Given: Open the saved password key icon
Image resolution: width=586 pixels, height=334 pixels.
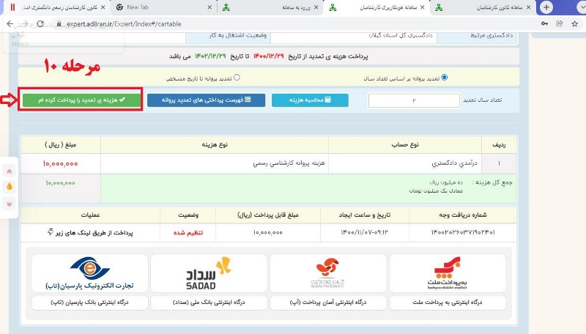Looking at the screenshot, I should [x=544, y=24].
